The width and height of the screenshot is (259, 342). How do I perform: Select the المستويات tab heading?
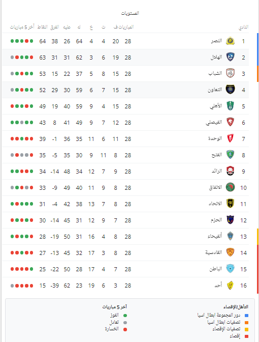(x=130, y=13)
